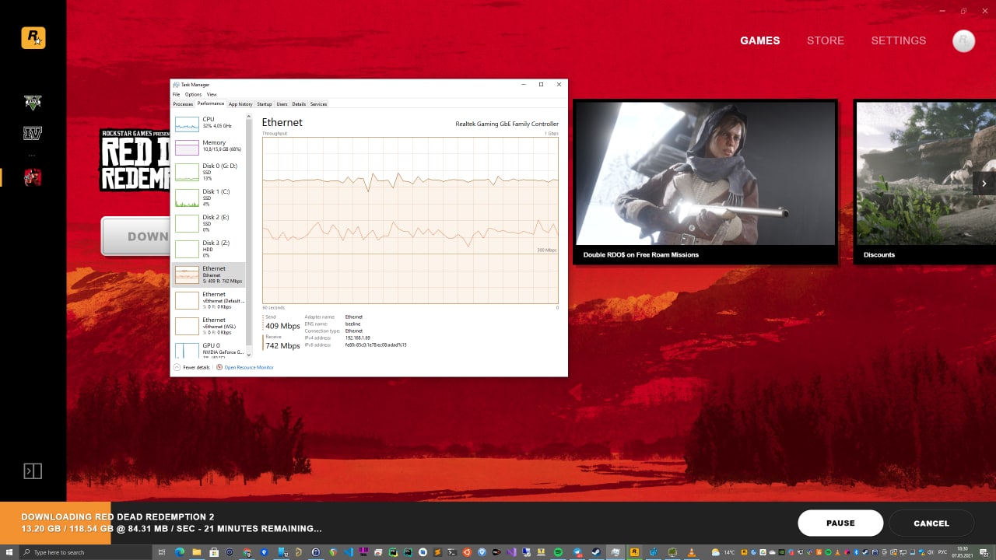Switch to Rockstar Games Launcher taskbar icon

pos(635,552)
